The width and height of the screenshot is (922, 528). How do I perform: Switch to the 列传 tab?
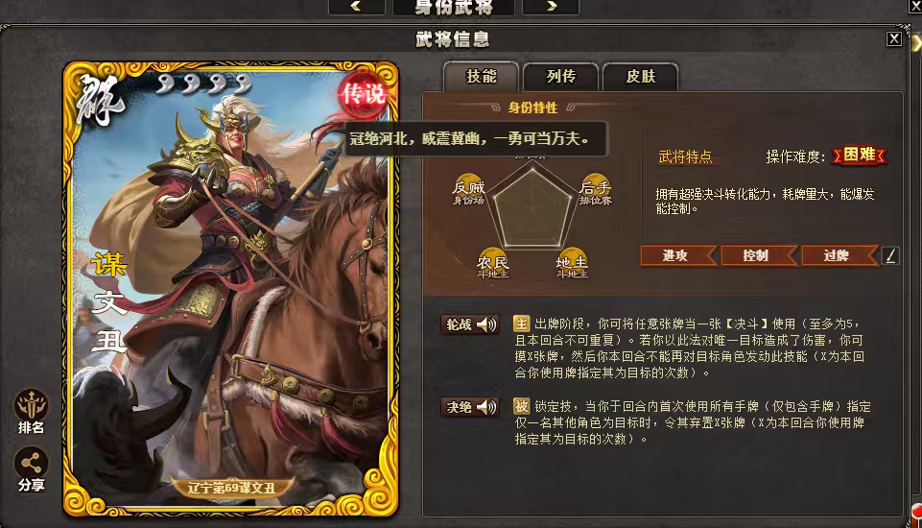[x=561, y=77]
